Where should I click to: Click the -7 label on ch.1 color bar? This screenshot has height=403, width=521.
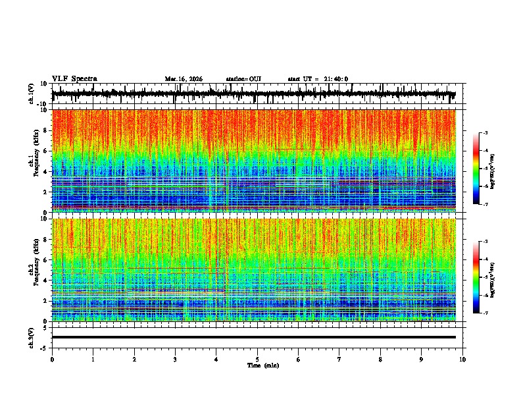[x=485, y=204]
